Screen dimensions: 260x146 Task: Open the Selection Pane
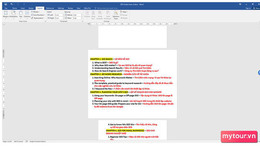pyautogui.click(x=116, y=15)
